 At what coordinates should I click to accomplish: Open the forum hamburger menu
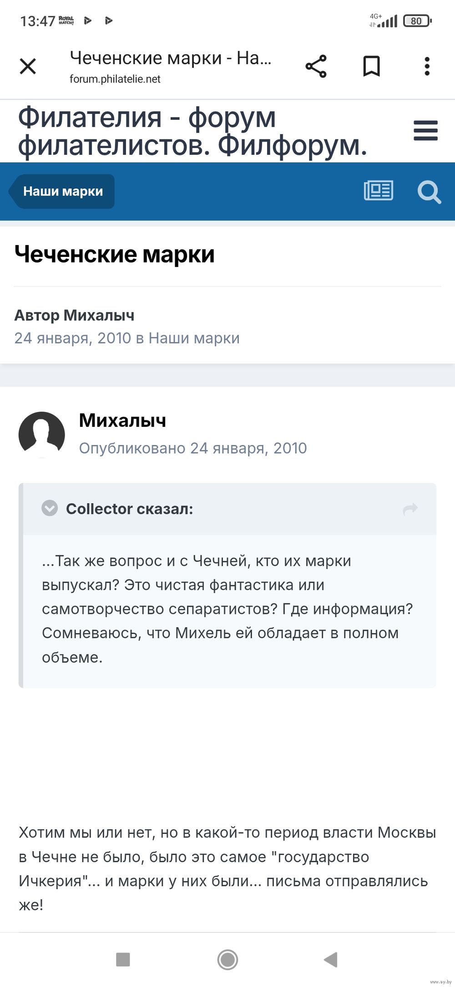coord(425,131)
